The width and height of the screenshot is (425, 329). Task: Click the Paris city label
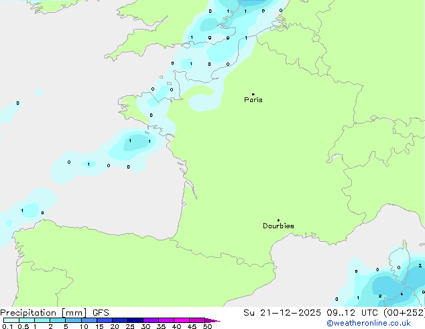tap(253, 100)
